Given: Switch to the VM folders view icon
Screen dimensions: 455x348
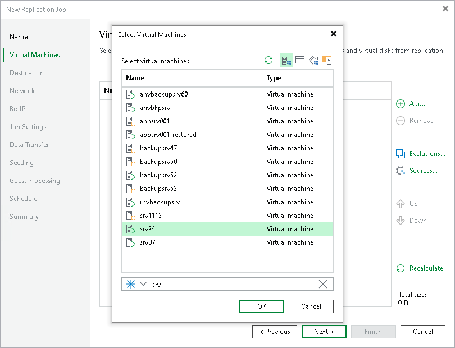Looking at the screenshot, I should (327, 60).
